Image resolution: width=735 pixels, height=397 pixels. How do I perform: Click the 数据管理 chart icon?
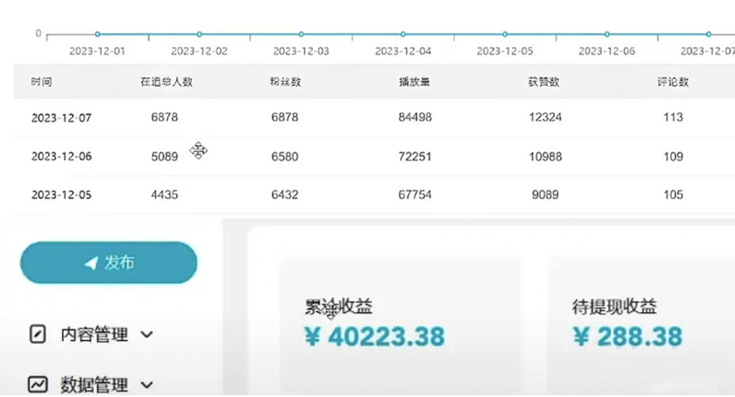click(x=37, y=384)
